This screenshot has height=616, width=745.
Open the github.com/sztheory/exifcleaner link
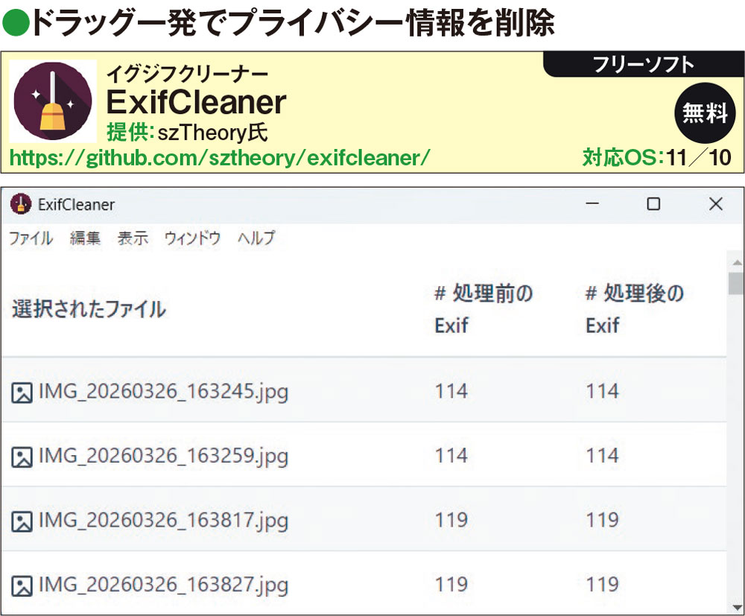pyautogui.click(x=220, y=158)
